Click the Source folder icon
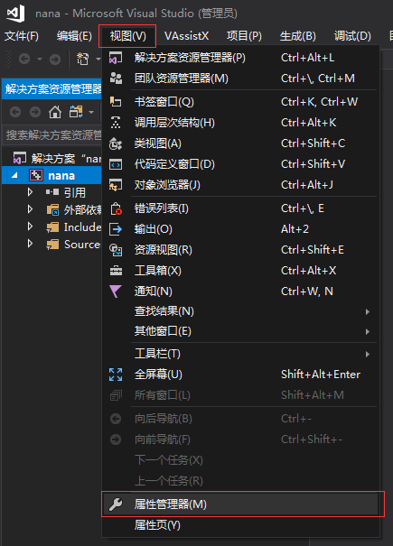The image size is (393, 546). [x=52, y=245]
